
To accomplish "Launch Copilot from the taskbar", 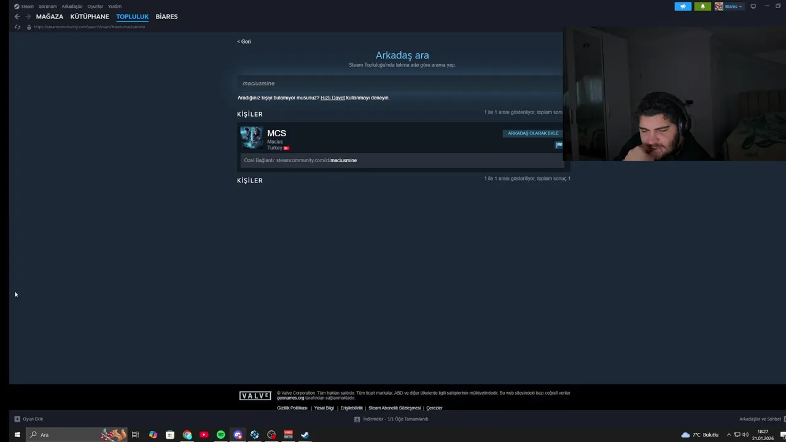I will coord(153,435).
